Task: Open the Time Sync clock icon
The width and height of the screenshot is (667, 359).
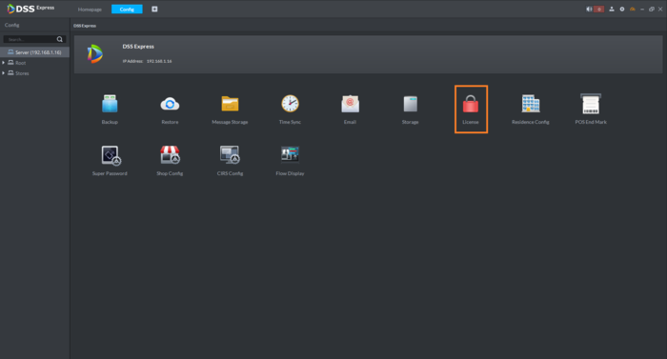Action: 290,104
